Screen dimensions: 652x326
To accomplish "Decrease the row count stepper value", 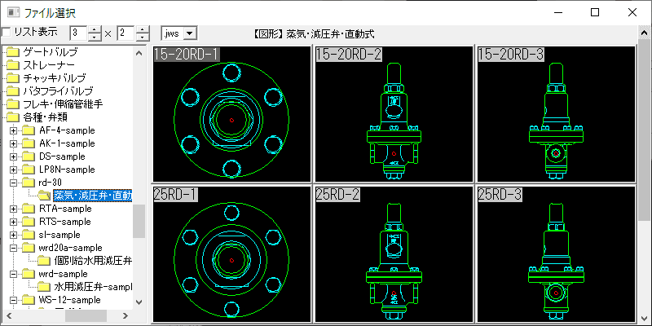I will (x=143, y=37).
